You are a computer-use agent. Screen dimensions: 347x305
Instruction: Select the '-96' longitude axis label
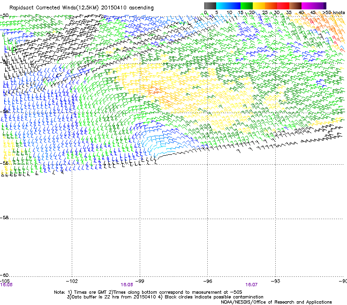pyautogui.click(x=208, y=281)
